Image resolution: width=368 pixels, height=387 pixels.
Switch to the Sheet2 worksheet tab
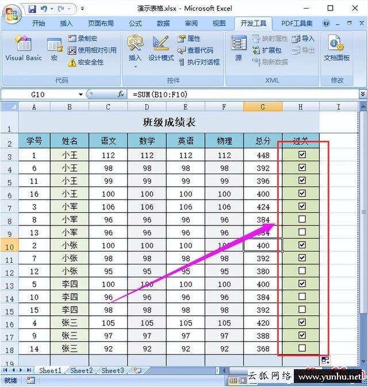tap(81, 370)
